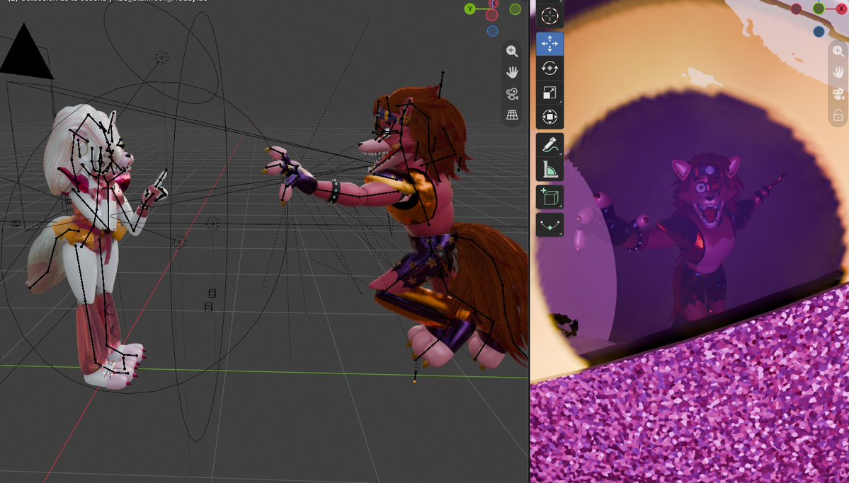Toggle camera view in left viewport
The image size is (849, 483).
click(512, 93)
